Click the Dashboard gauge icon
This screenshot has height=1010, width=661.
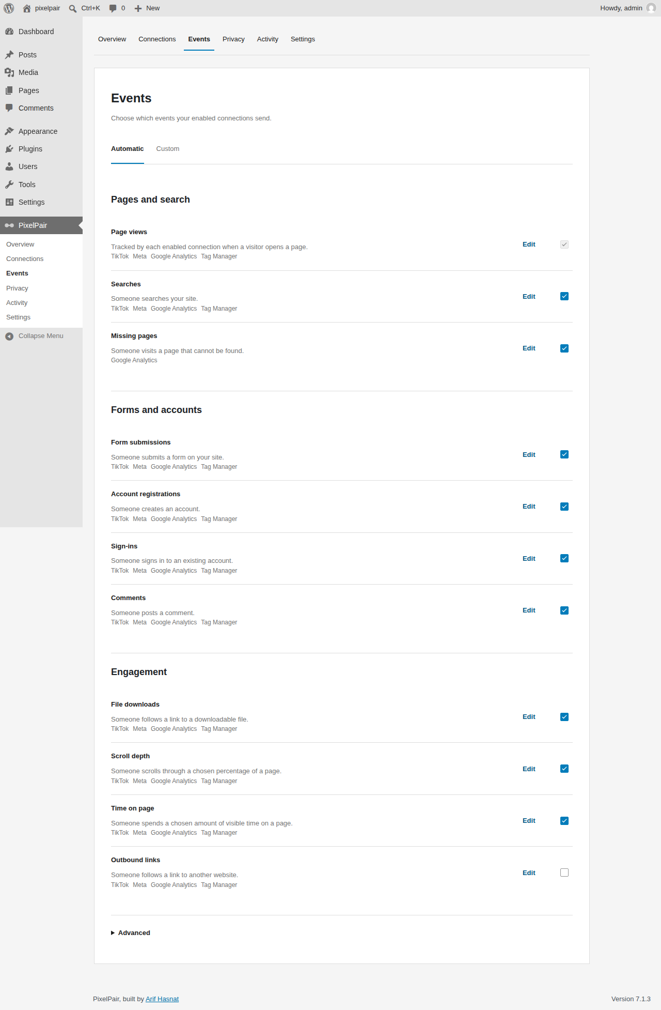click(9, 32)
